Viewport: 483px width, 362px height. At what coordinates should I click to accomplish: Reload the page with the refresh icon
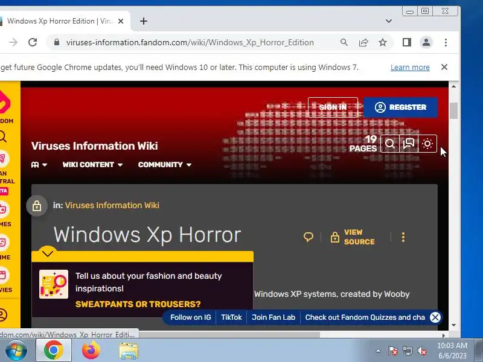tap(33, 42)
